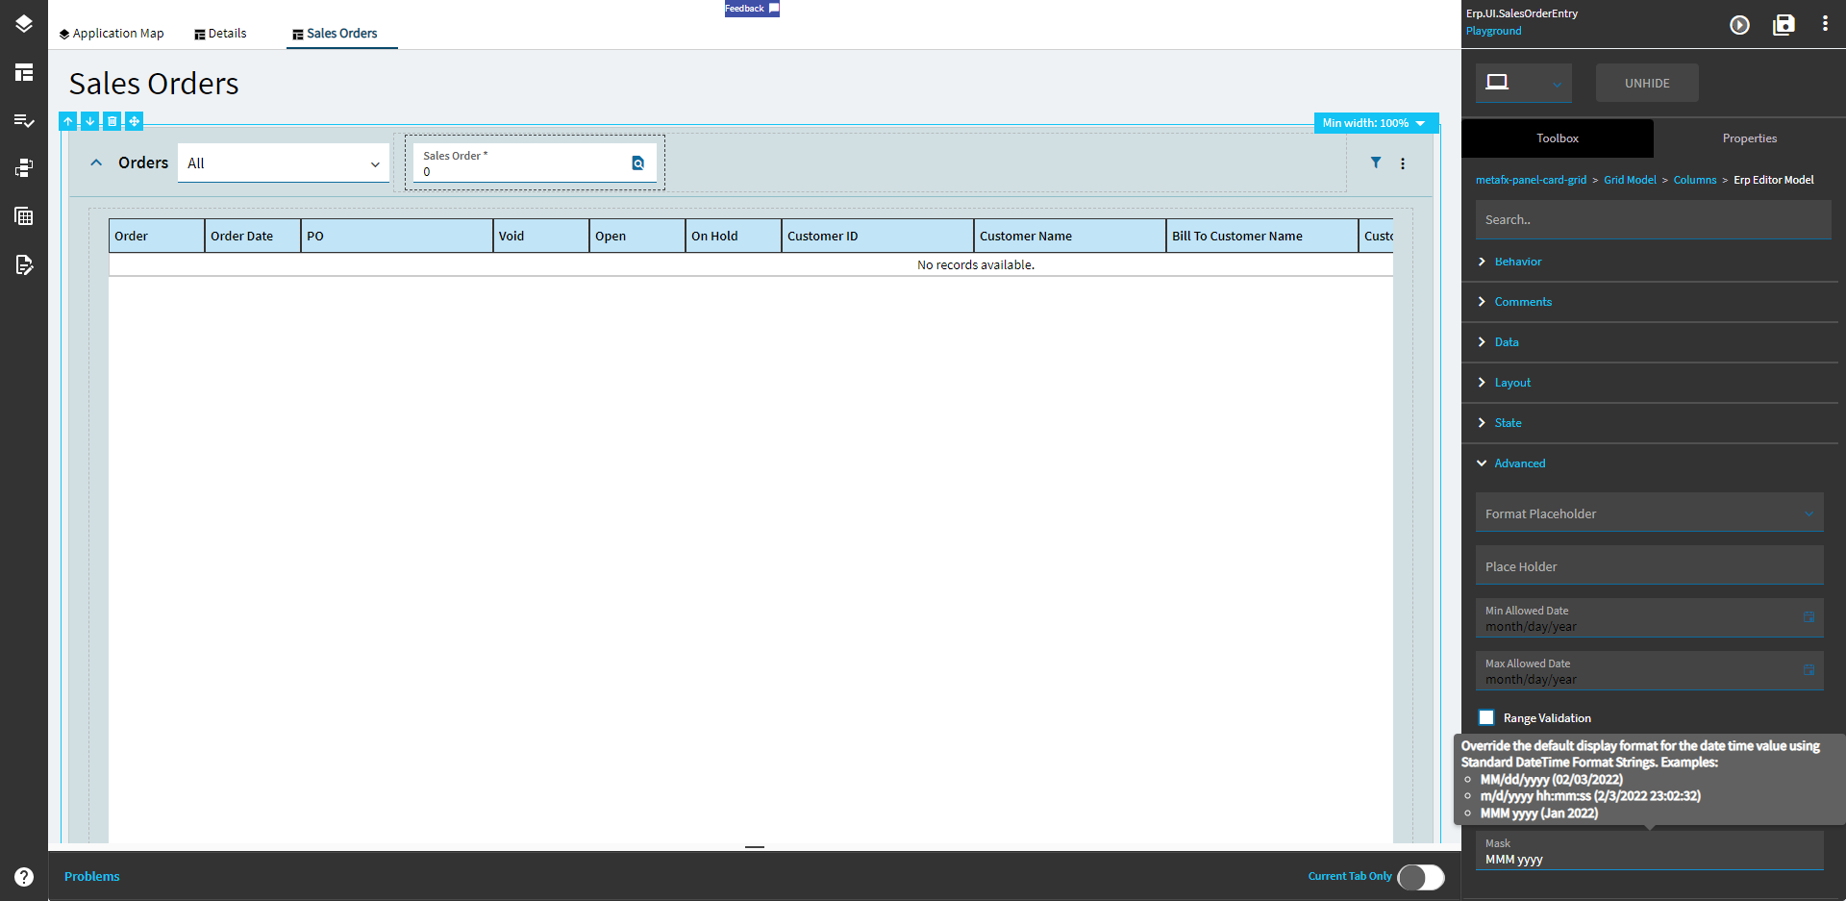The image size is (1846, 901).
Task: Click the save icon in header
Action: point(1784,25)
